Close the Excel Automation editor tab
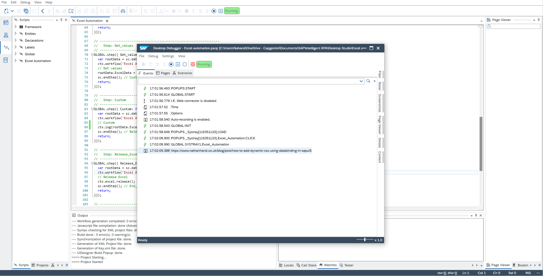 click(x=107, y=21)
